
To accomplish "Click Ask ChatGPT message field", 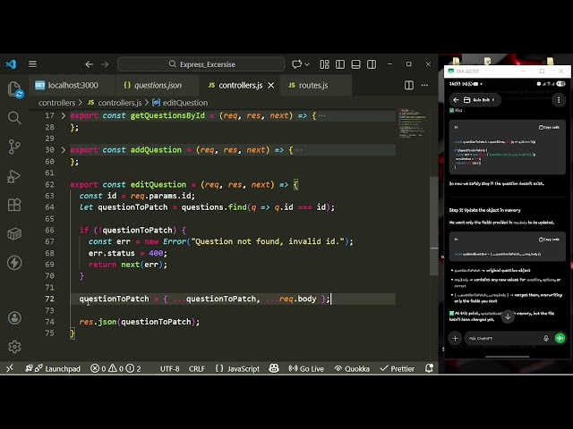I will coord(502,338).
